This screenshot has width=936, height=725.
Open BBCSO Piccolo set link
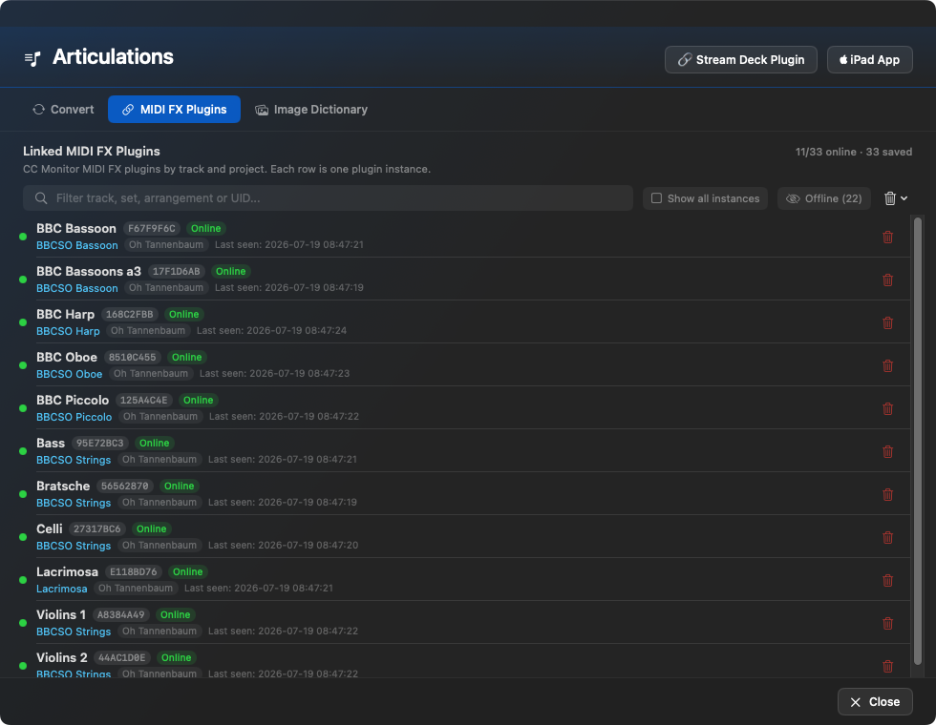(74, 417)
